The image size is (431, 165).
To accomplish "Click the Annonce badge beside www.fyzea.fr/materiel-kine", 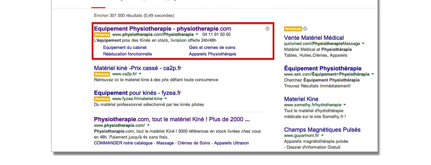I will 102,99.
